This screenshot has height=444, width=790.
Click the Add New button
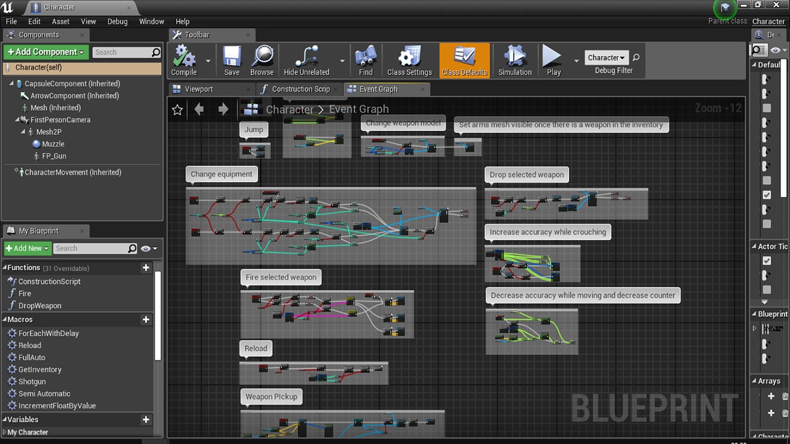coord(27,249)
